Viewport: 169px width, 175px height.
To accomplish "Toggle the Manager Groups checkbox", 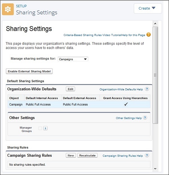I will pos(40,128).
